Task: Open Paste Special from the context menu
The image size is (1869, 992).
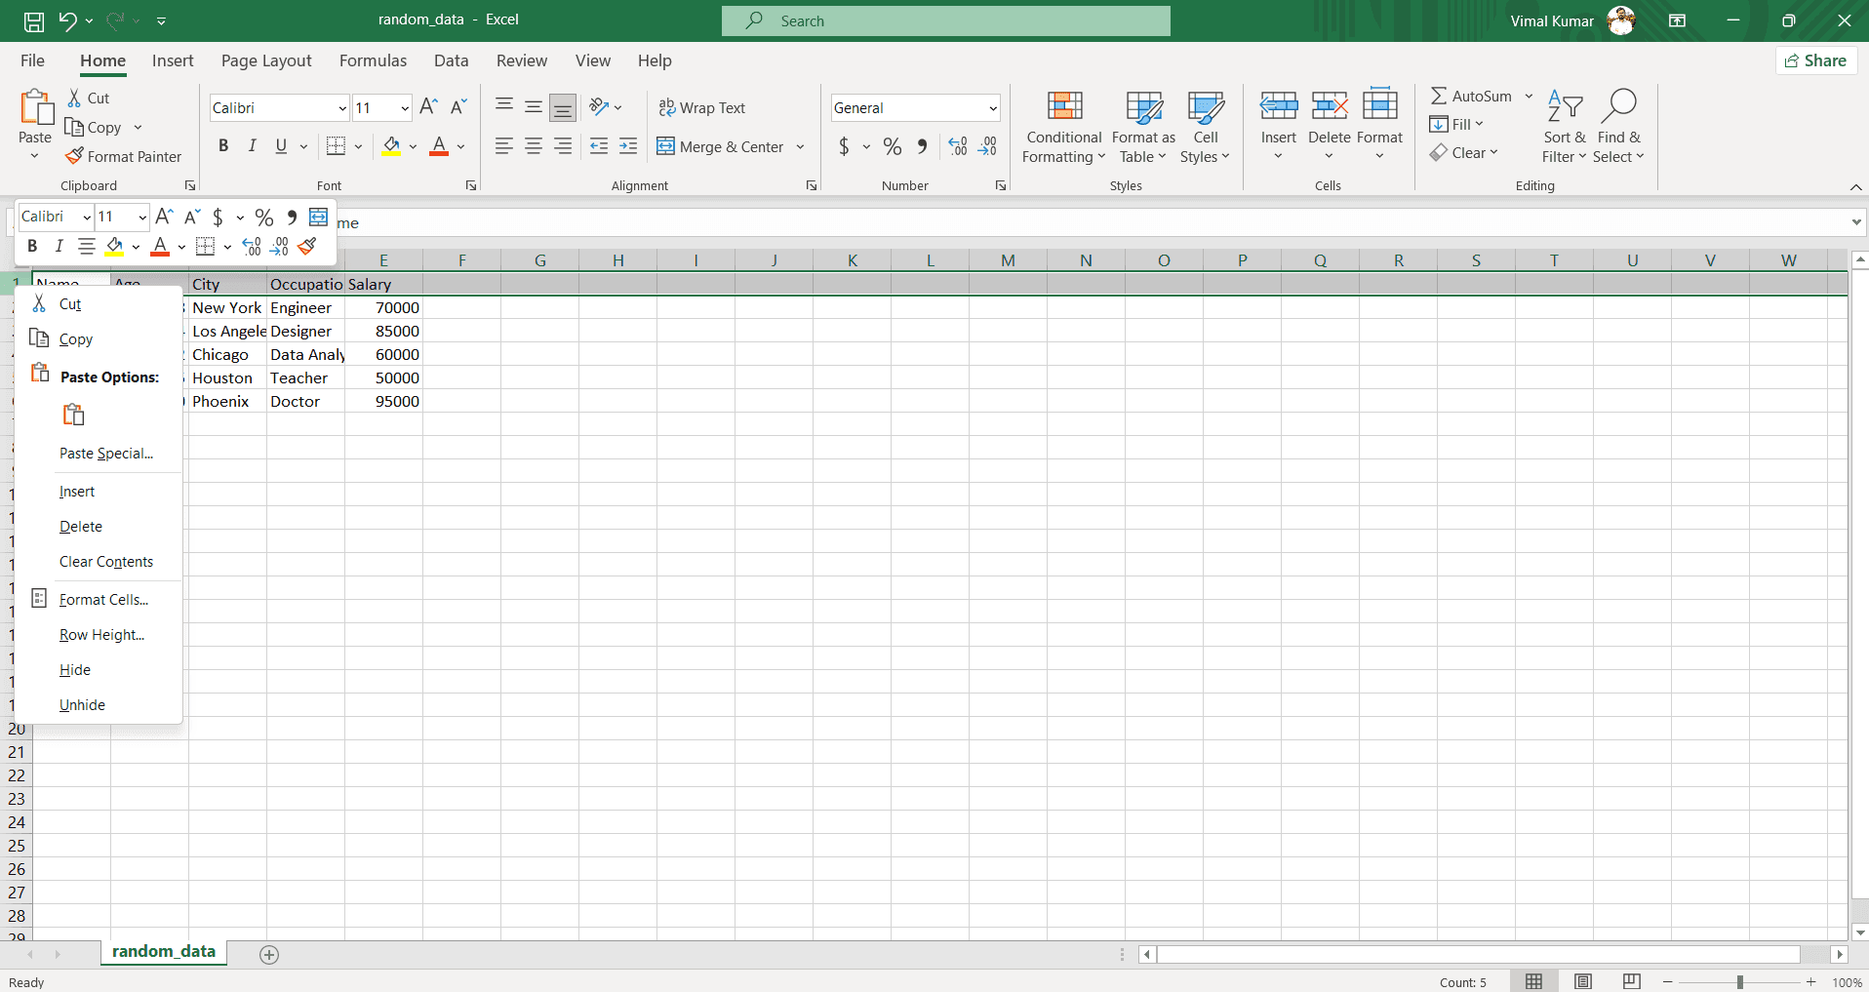Action: tap(105, 453)
